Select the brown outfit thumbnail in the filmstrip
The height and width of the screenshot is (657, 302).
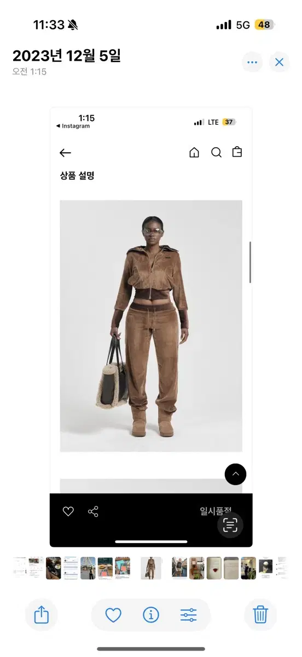(x=151, y=568)
